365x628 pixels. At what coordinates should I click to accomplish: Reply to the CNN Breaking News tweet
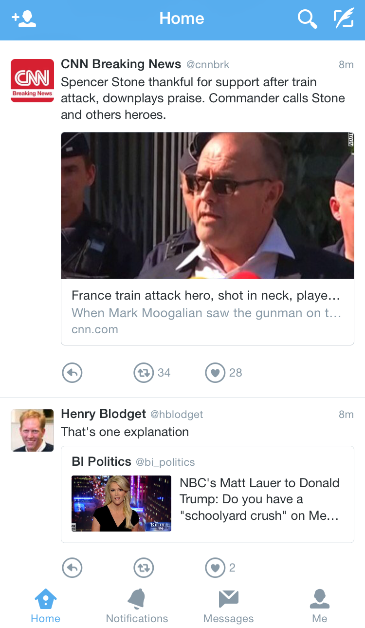point(72,373)
